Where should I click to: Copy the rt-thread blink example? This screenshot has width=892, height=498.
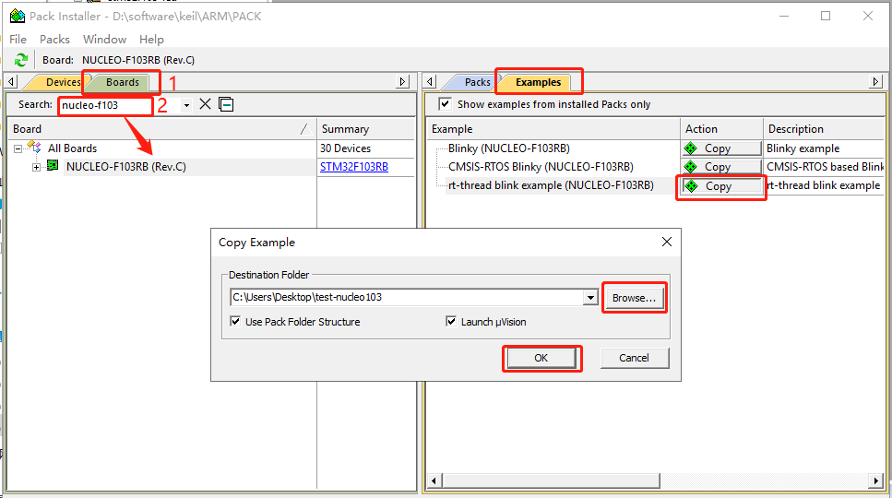[x=721, y=186]
